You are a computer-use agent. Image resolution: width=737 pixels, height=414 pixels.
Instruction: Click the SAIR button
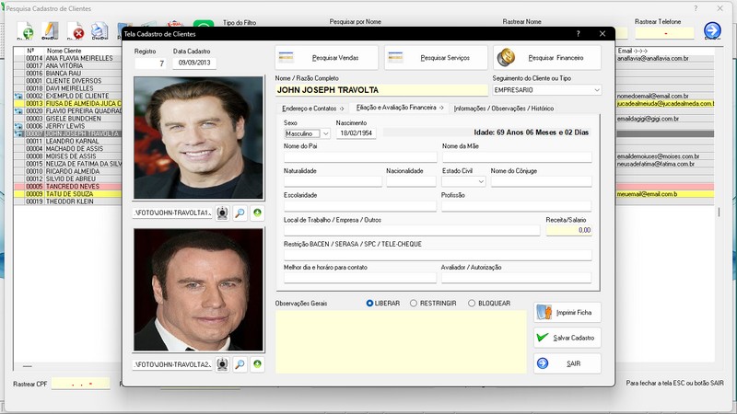click(x=567, y=363)
